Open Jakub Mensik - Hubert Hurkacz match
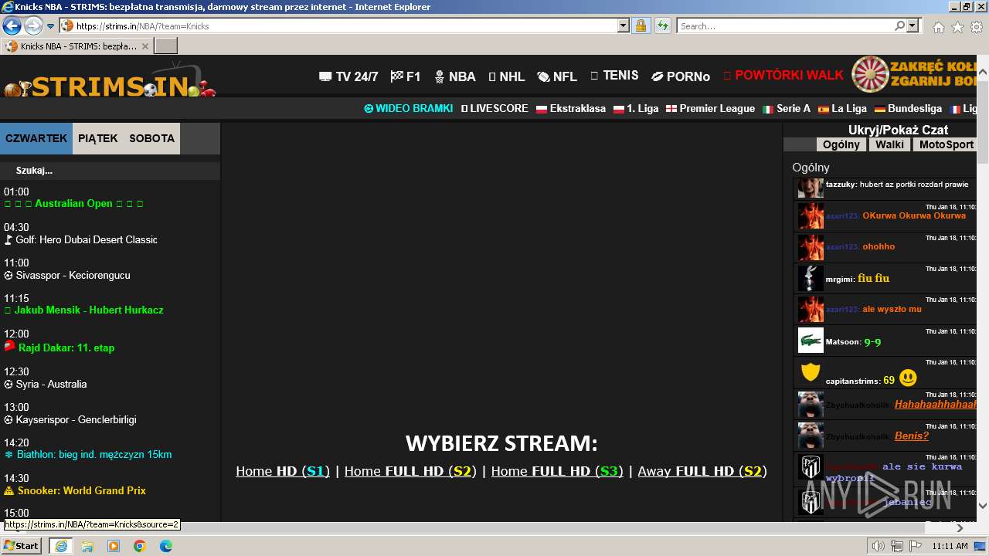Image resolution: width=989 pixels, height=556 pixels. coord(83,310)
